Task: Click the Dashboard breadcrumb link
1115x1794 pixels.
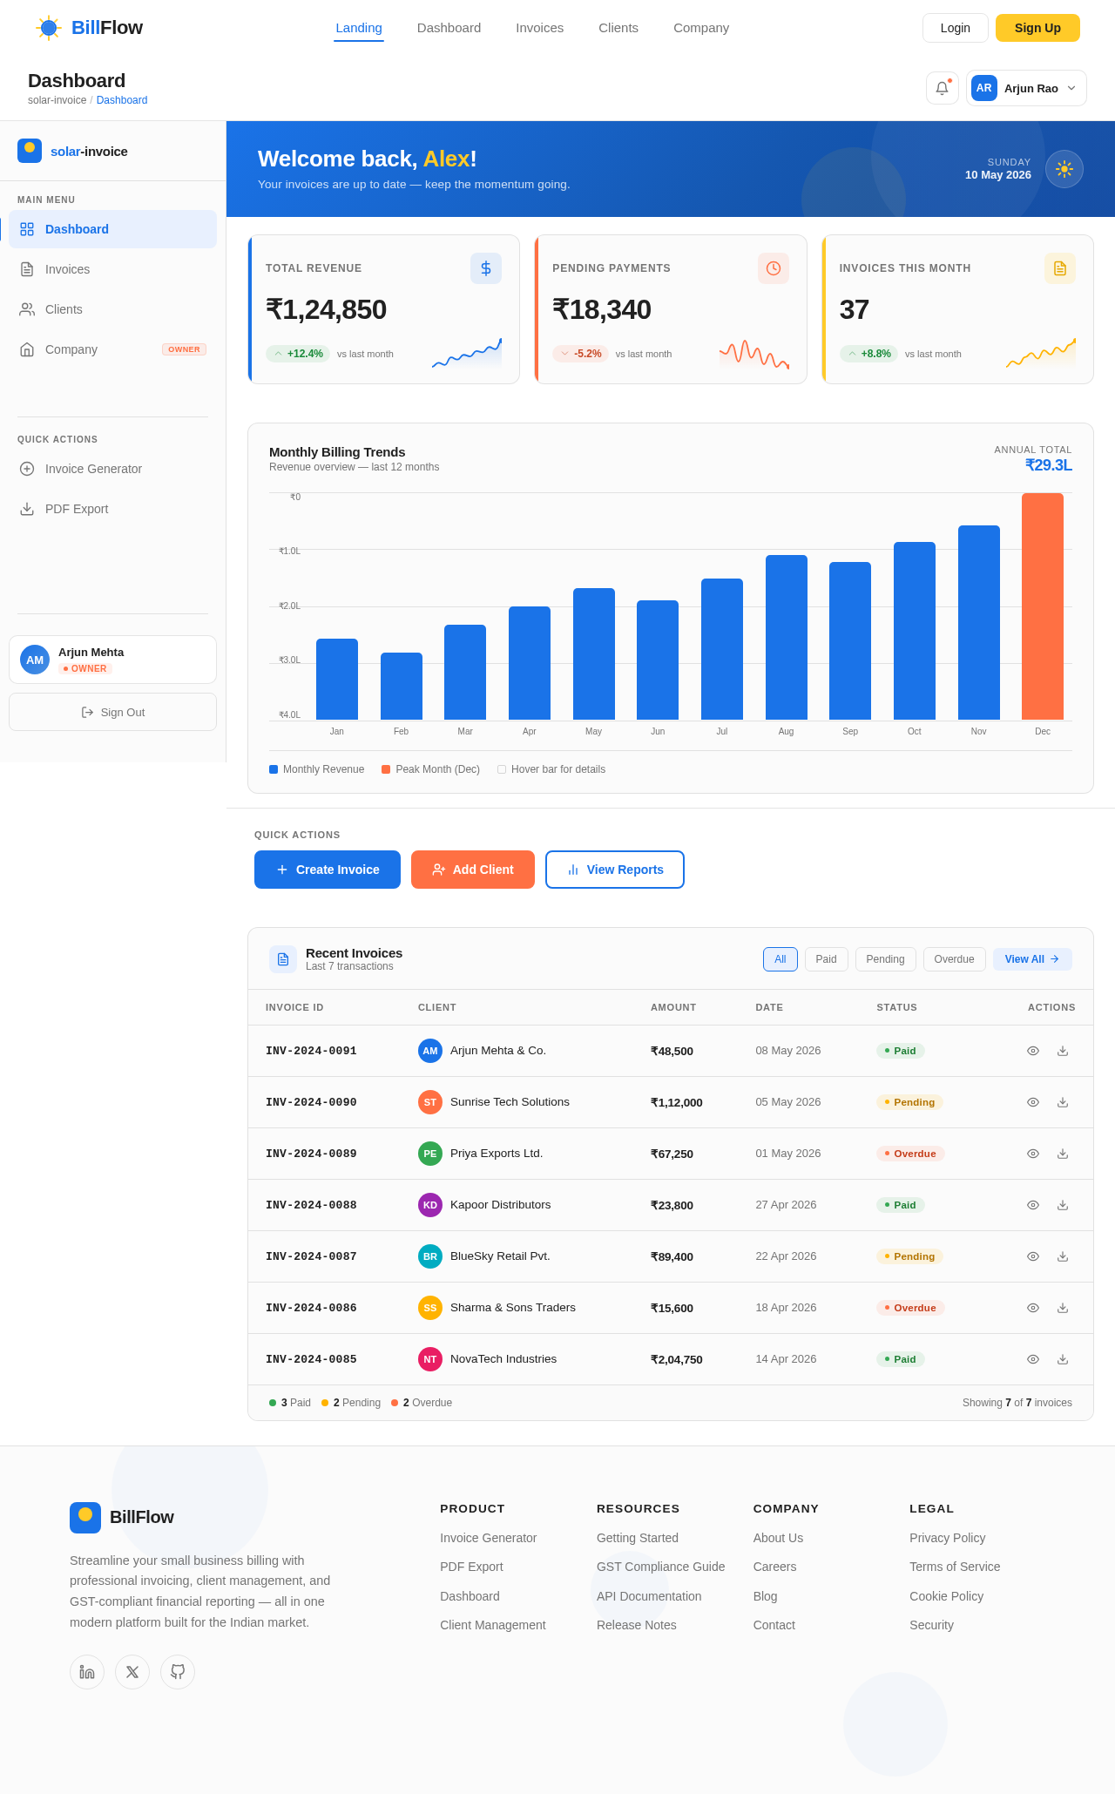Action: [122, 100]
